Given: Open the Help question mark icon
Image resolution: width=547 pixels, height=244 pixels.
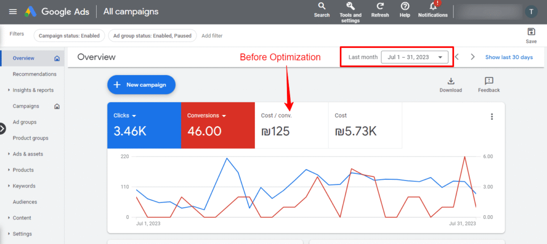Looking at the screenshot, I should (x=405, y=6).
